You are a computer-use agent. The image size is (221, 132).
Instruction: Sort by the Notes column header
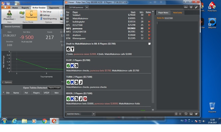point(148,12)
